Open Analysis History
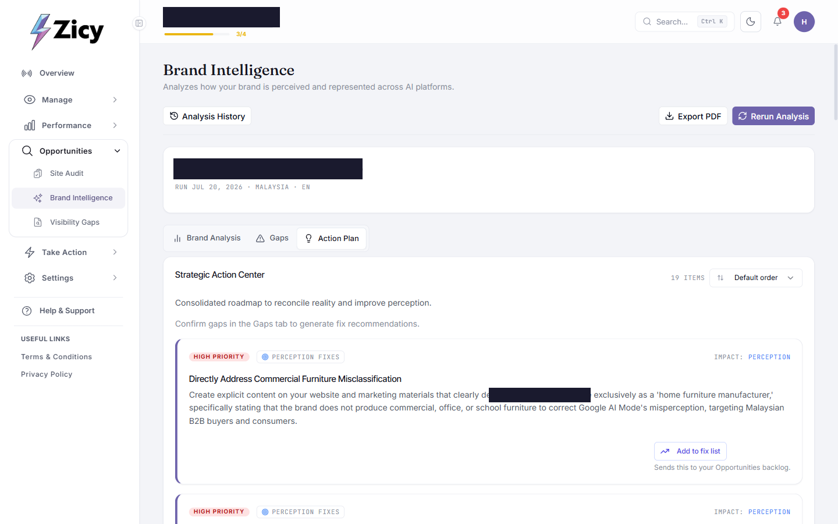Image resolution: width=838 pixels, height=524 pixels. pyautogui.click(x=207, y=116)
